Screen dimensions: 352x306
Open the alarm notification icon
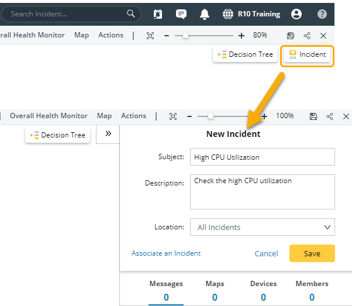click(158, 14)
